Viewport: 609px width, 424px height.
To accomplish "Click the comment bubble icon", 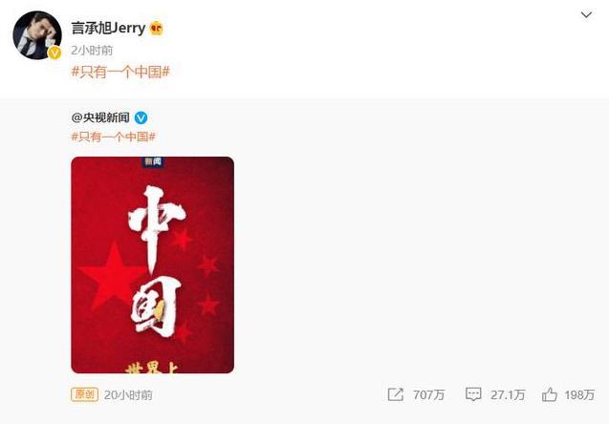I will (x=473, y=394).
